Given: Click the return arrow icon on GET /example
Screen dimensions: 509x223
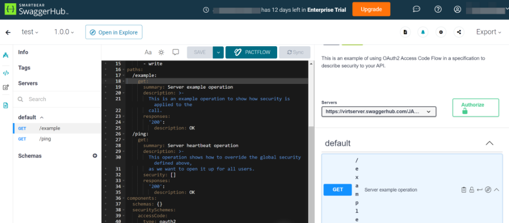Looking at the screenshot, I should 480,190.
